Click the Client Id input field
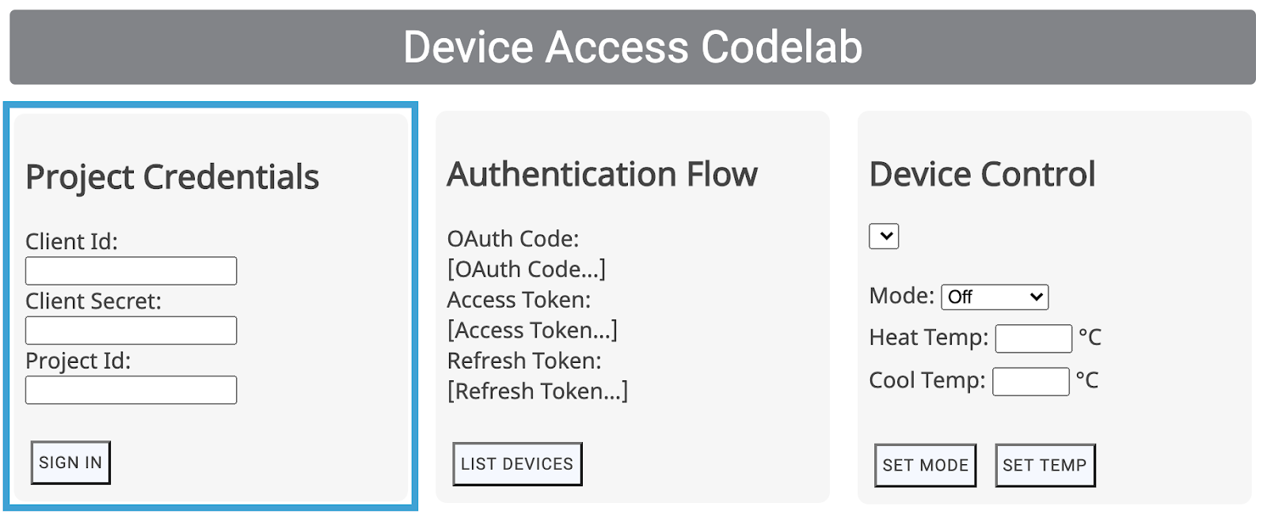The image size is (1267, 514). click(x=131, y=270)
